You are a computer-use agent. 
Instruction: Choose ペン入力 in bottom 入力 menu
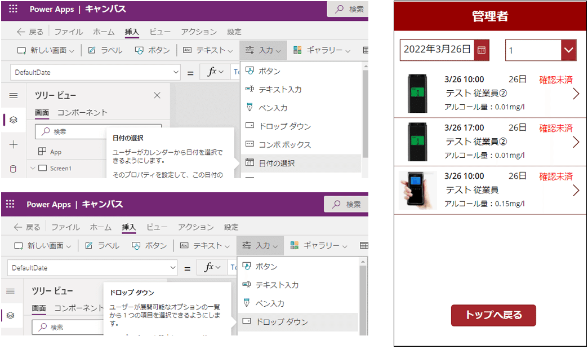tap(298, 303)
